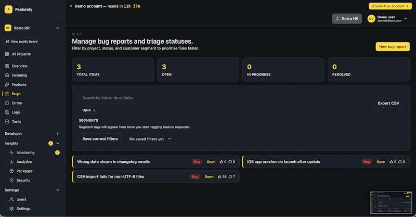This screenshot has width=416, height=217.
Task: Select the Features sparkle icon
Action: point(7,84)
